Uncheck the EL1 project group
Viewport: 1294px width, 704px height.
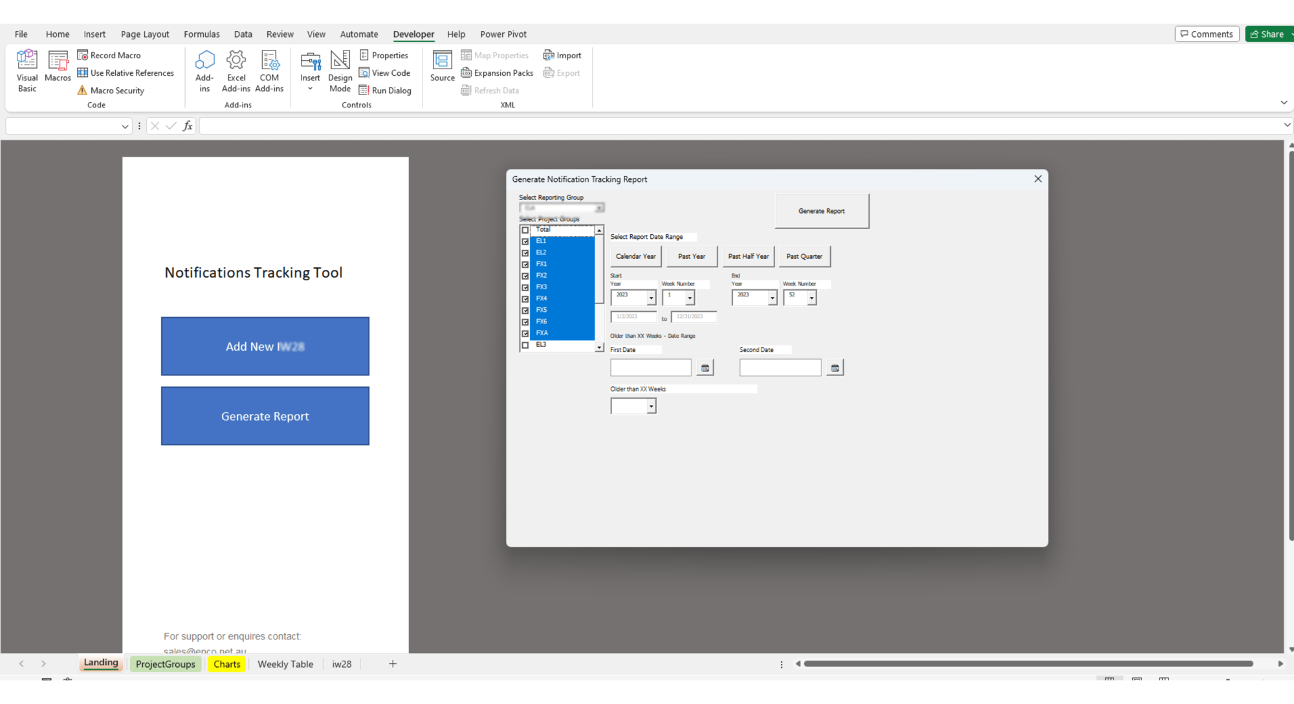click(x=525, y=241)
